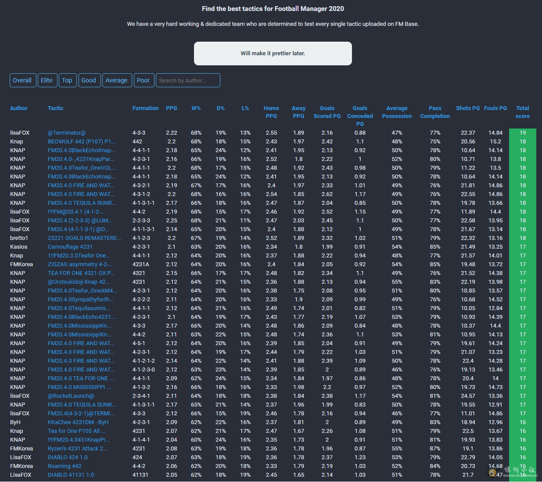Click the Search by Author field
This screenshot has height=482, width=542.
tap(188, 80)
